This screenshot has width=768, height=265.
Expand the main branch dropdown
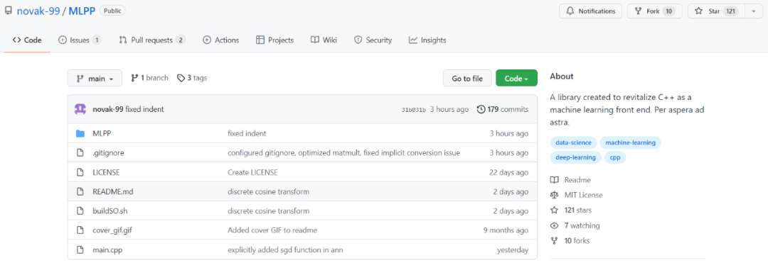point(95,78)
